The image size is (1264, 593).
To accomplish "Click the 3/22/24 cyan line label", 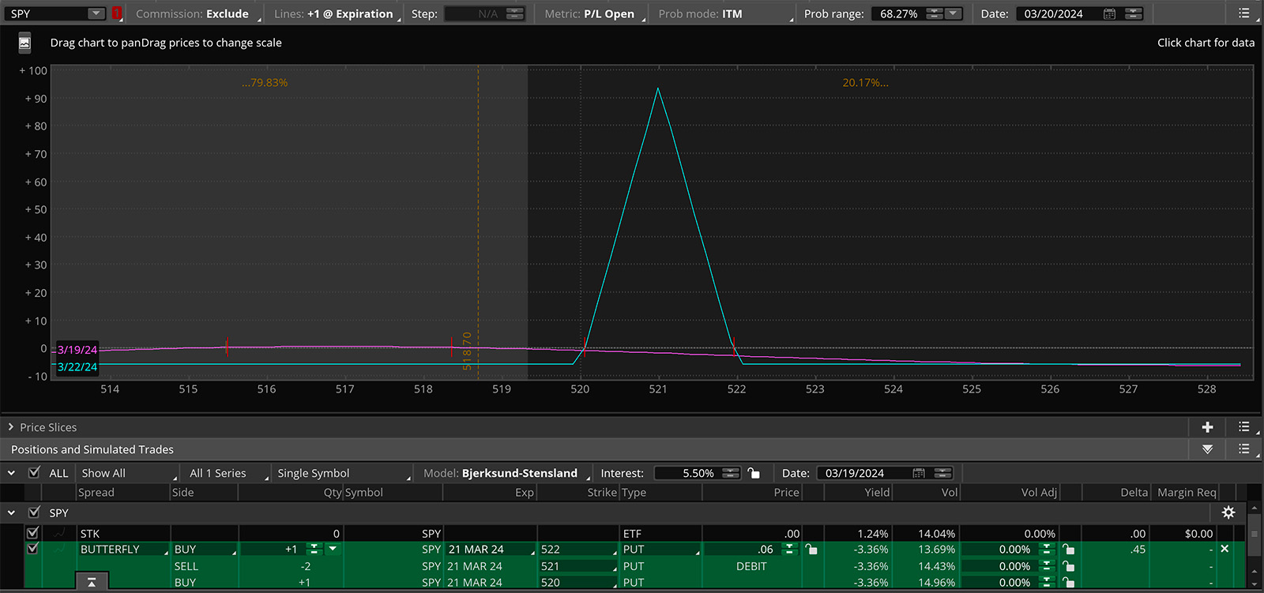I will tap(77, 366).
